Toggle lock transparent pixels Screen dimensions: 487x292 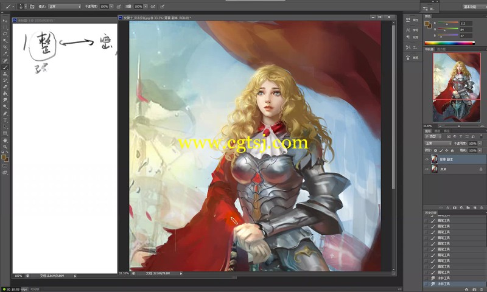point(435,150)
